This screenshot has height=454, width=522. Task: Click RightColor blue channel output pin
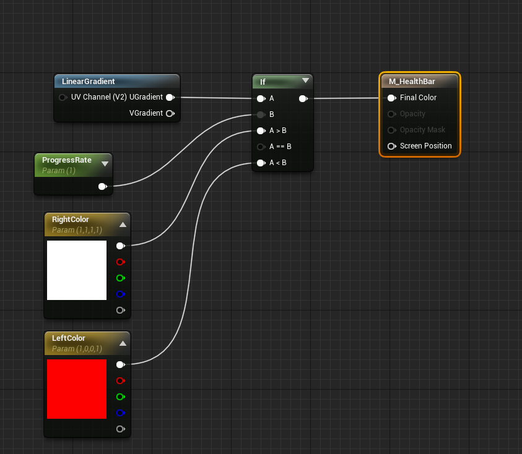tap(121, 294)
